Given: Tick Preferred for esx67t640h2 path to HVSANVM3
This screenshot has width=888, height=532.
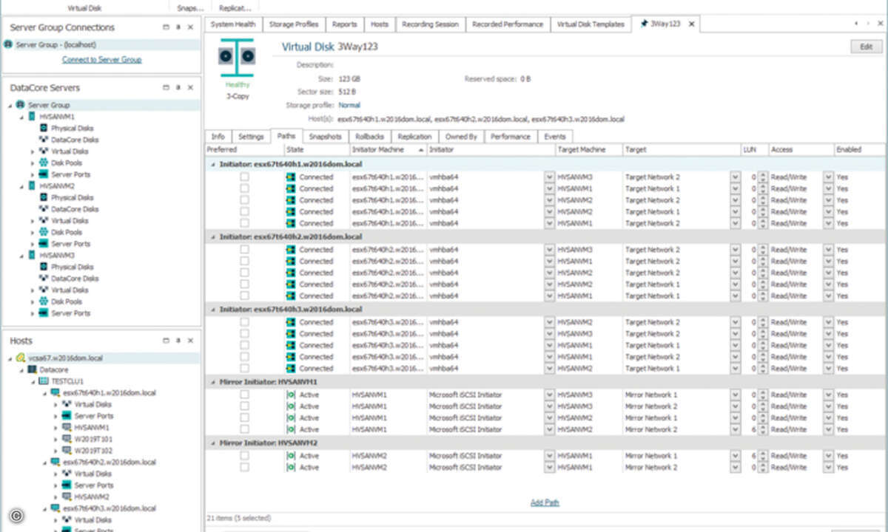Looking at the screenshot, I should (x=244, y=249).
